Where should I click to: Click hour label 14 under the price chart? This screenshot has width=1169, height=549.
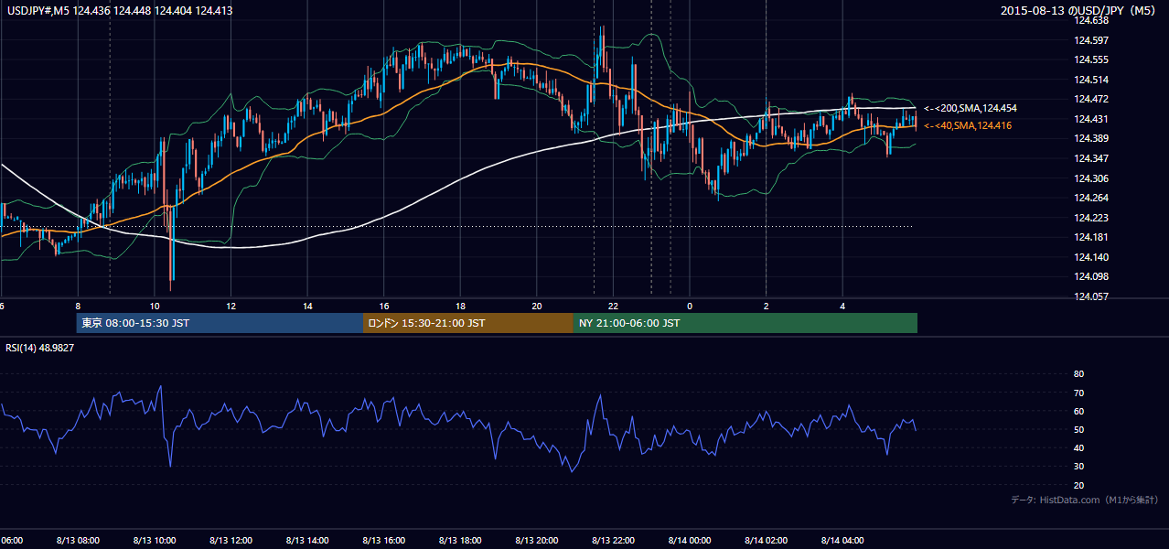pos(308,306)
